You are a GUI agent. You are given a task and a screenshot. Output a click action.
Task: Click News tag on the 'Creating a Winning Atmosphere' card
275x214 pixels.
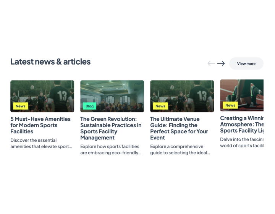pyautogui.click(x=230, y=105)
